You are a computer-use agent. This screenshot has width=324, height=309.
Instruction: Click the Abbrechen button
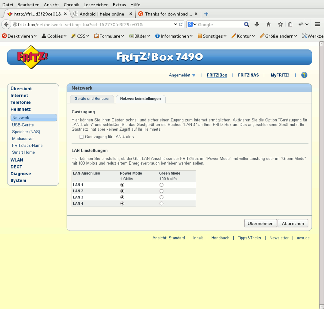point(293,223)
